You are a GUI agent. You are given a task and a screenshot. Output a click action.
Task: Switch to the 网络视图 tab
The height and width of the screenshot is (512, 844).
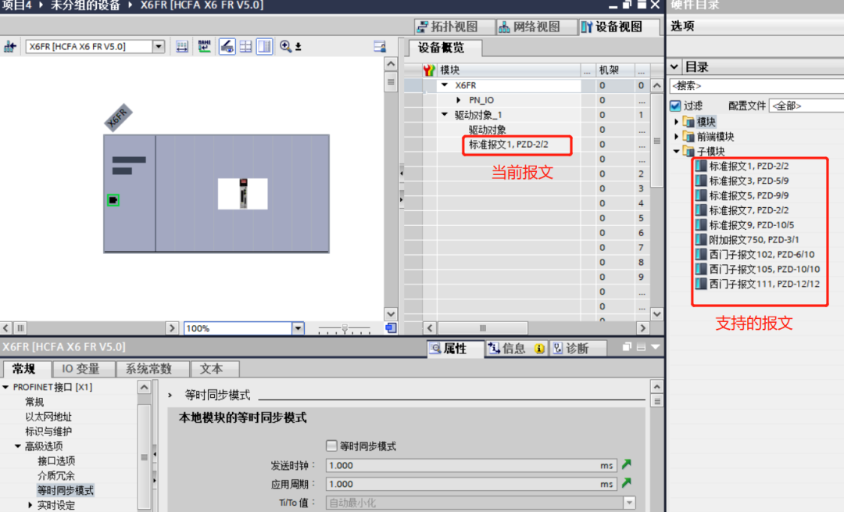click(529, 27)
